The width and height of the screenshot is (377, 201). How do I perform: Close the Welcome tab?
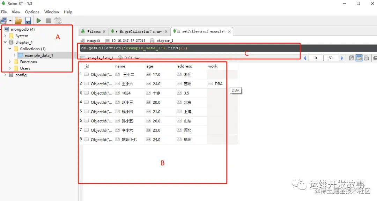coord(104,31)
